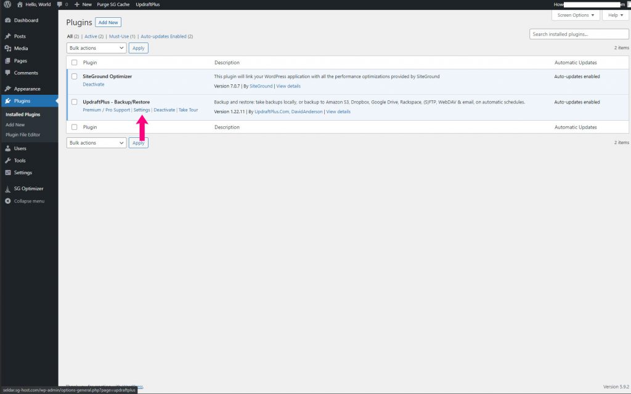
Task: Click Auto-updates enabled text for SiteGround Optimizer
Action: (x=577, y=76)
